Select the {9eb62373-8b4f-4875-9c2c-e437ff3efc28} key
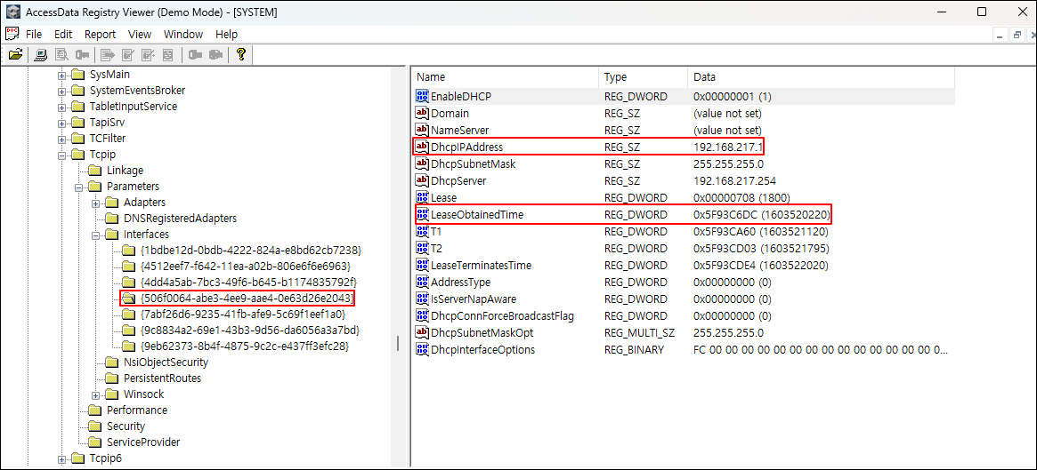1037x470 pixels. coord(244,346)
